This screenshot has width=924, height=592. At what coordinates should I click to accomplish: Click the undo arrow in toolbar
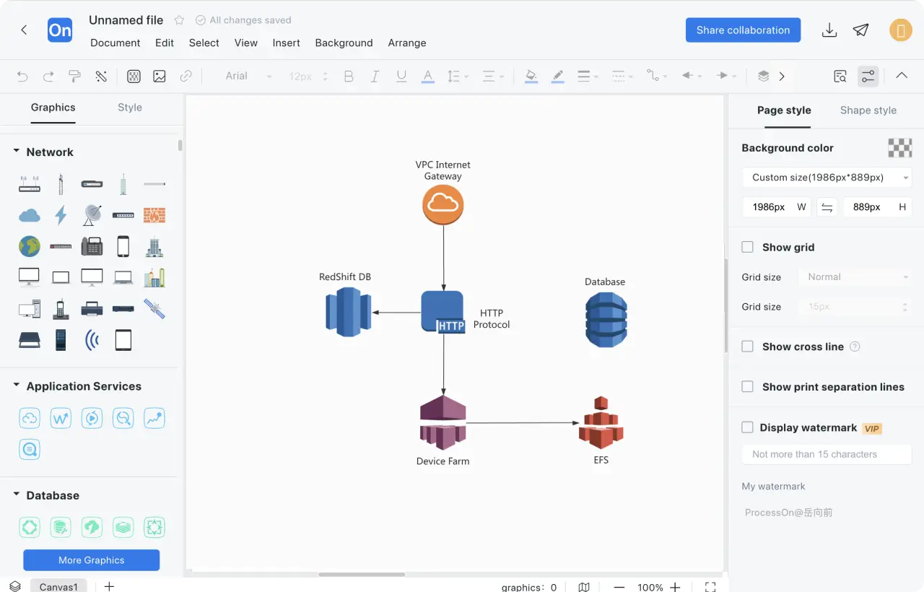coord(22,76)
